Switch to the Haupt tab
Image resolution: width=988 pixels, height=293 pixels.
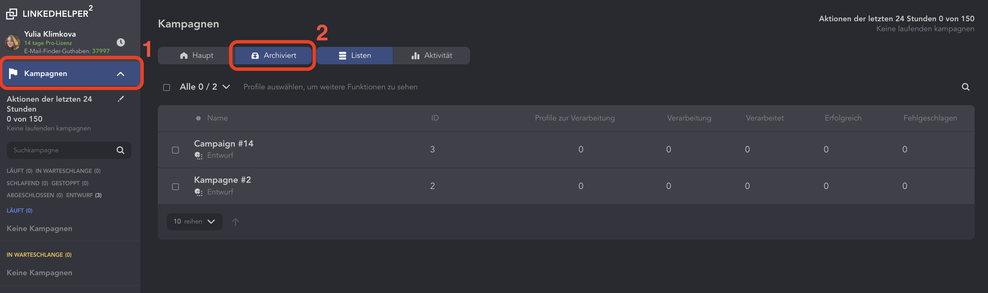pyautogui.click(x=197, y=55)
